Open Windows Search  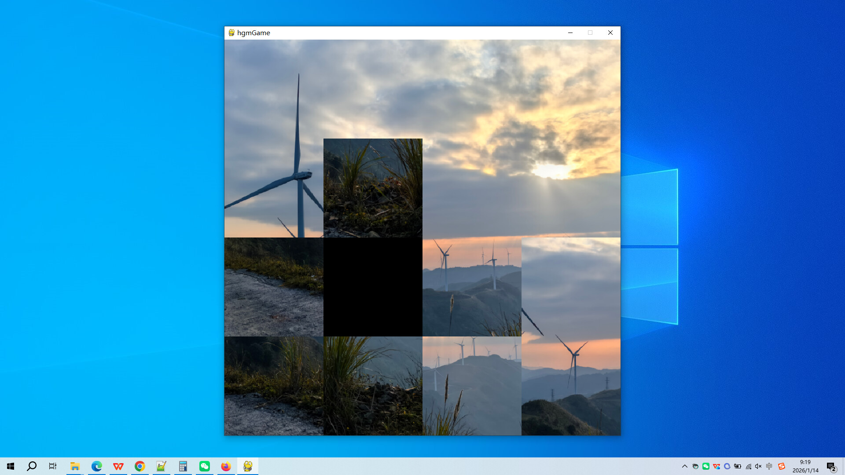coord(31,466)
